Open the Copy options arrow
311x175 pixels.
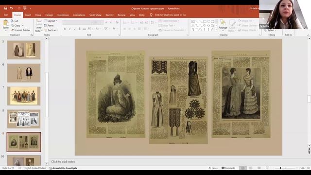click(x=23, y=26)
